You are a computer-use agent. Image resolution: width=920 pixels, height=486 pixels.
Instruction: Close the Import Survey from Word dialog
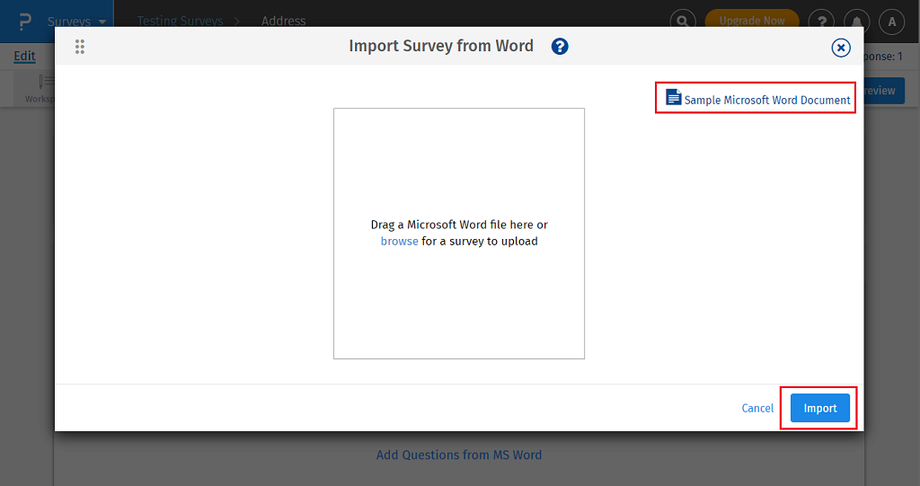point(840,48)
